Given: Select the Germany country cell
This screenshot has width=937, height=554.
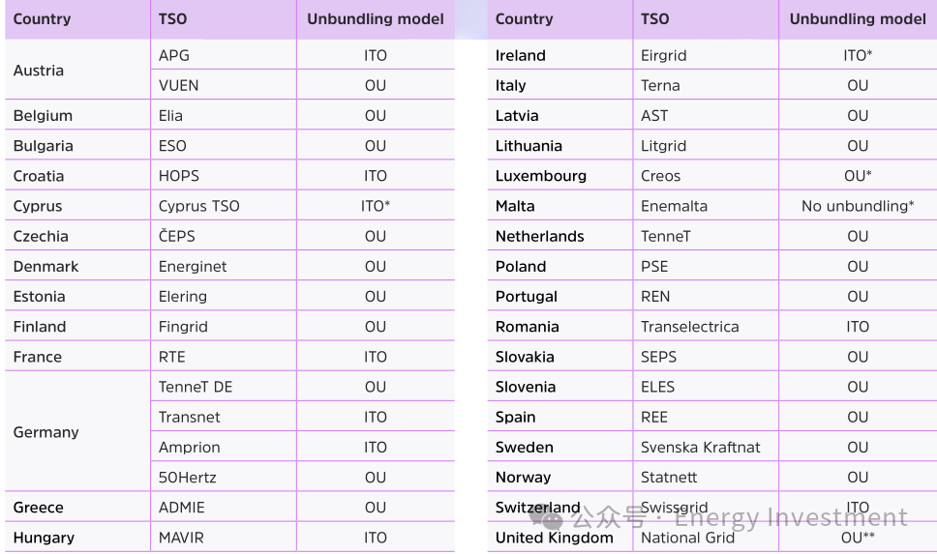Looking at the screenshot, I should [x=45, y=432].
